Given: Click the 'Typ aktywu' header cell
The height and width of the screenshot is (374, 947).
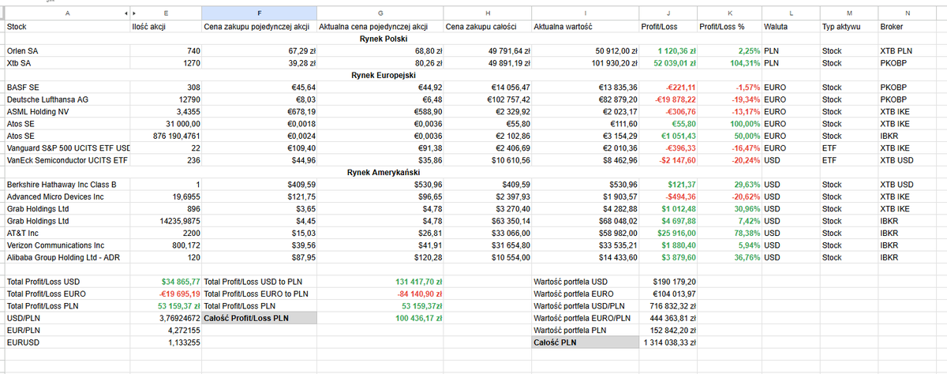Looking at the screenshot, I should [848, 26].
